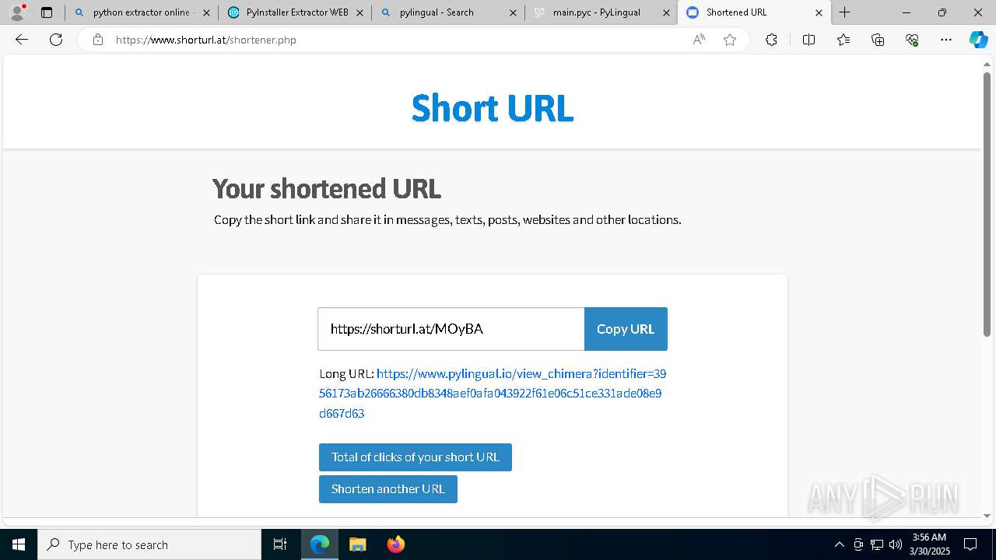The width and height of the screenshot is (996, 560).
Task: Close the main.pyc PyLingual tab
Action: [x=666, y=12]
